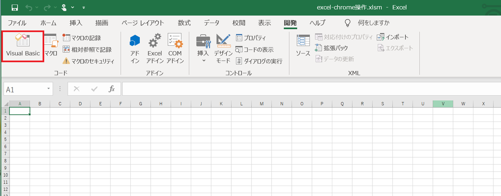Select column header V

pyautogui.click(x=443, y=104)
